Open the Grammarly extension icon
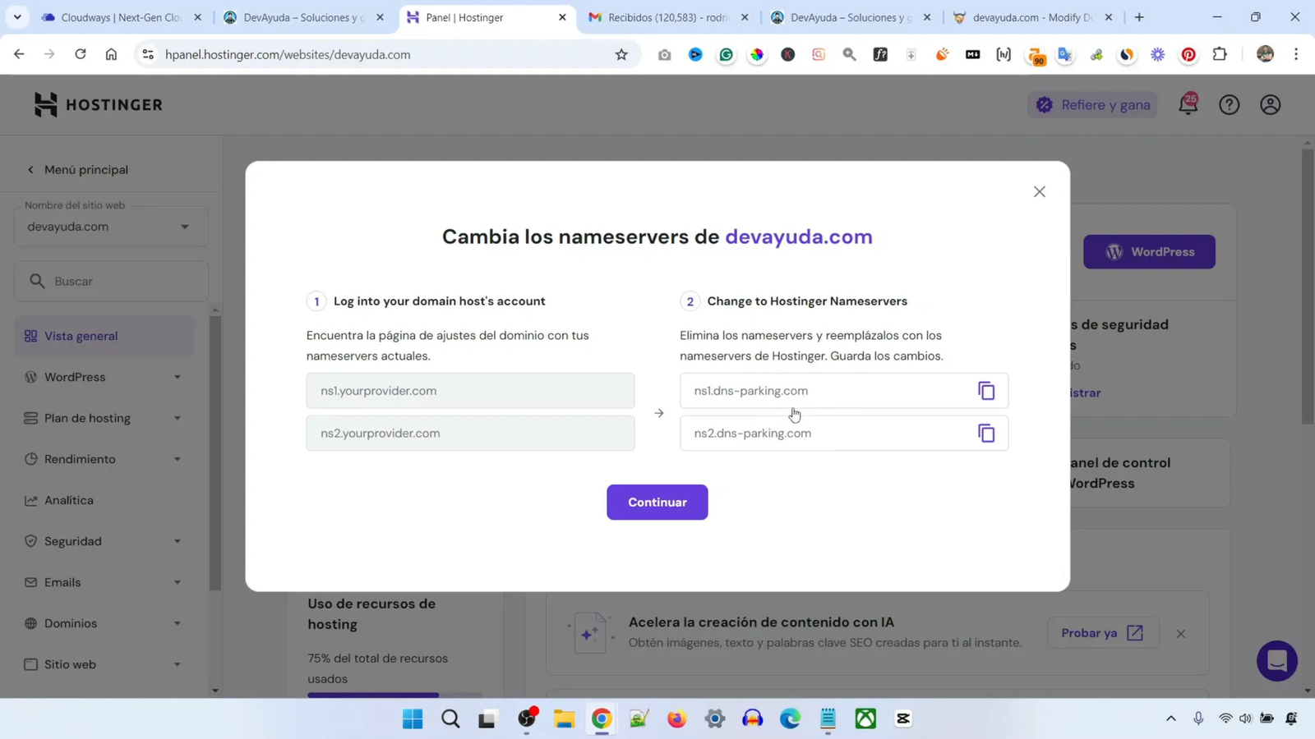 click(x=726, y=54)
